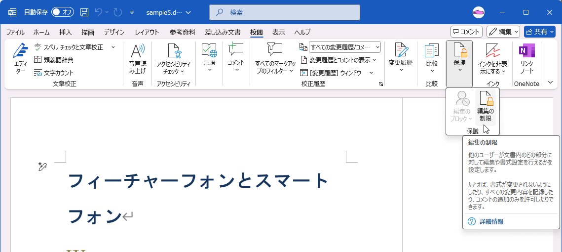Click the Comment (コメント) ribbon icon

point(236,49)
